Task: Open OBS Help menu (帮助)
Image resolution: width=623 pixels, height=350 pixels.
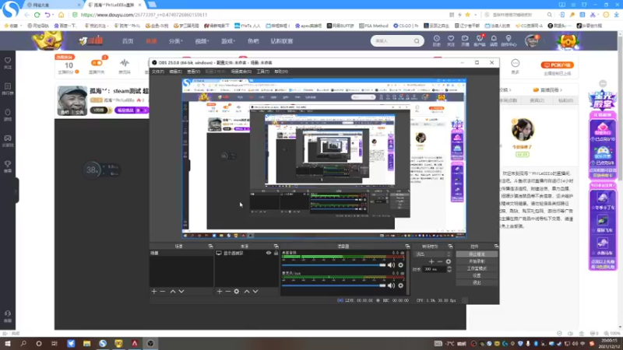Action: coord(281,72)
